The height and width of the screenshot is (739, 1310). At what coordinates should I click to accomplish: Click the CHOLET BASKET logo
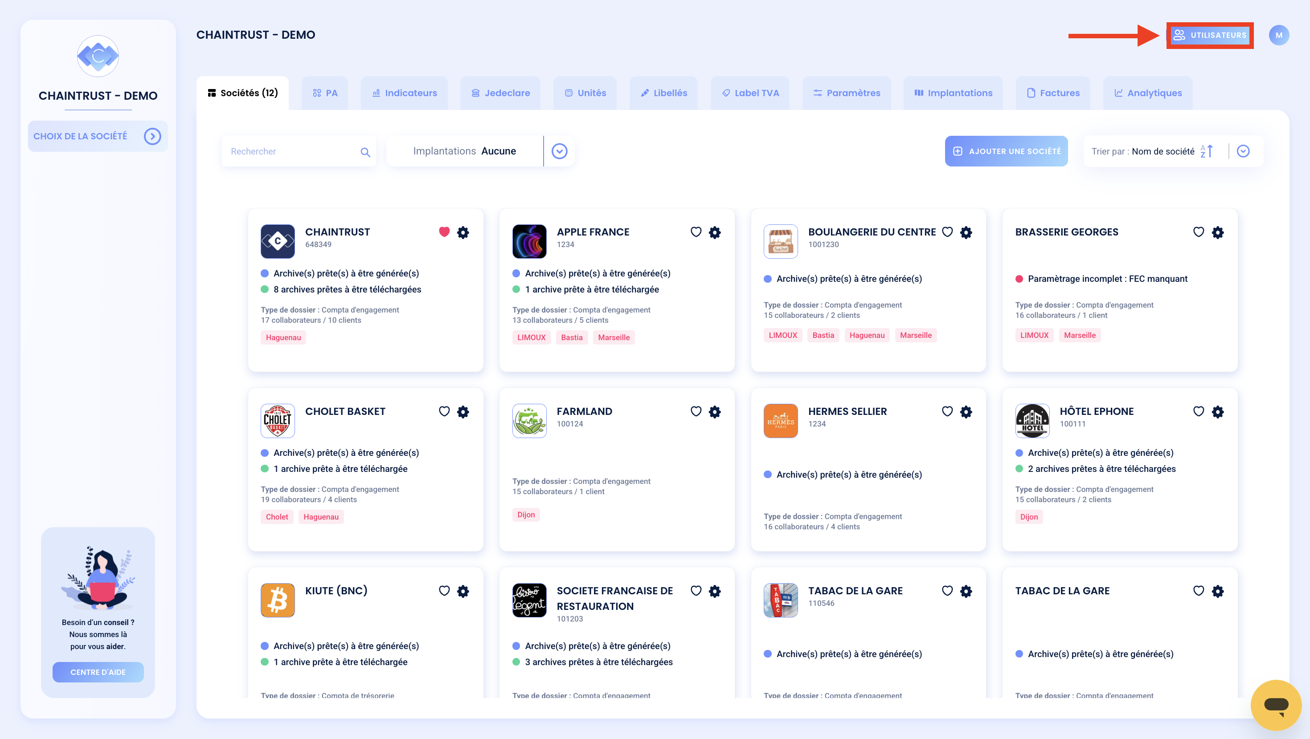click(x=278, y=421)
